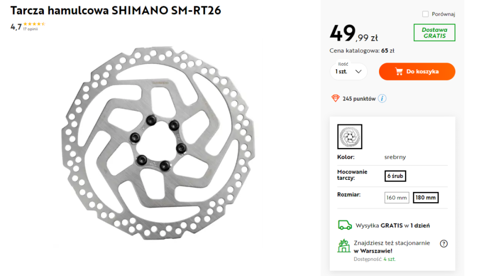Select the 180 mm size option
This screenshot has width=489, height=276.
click(425, 198)
